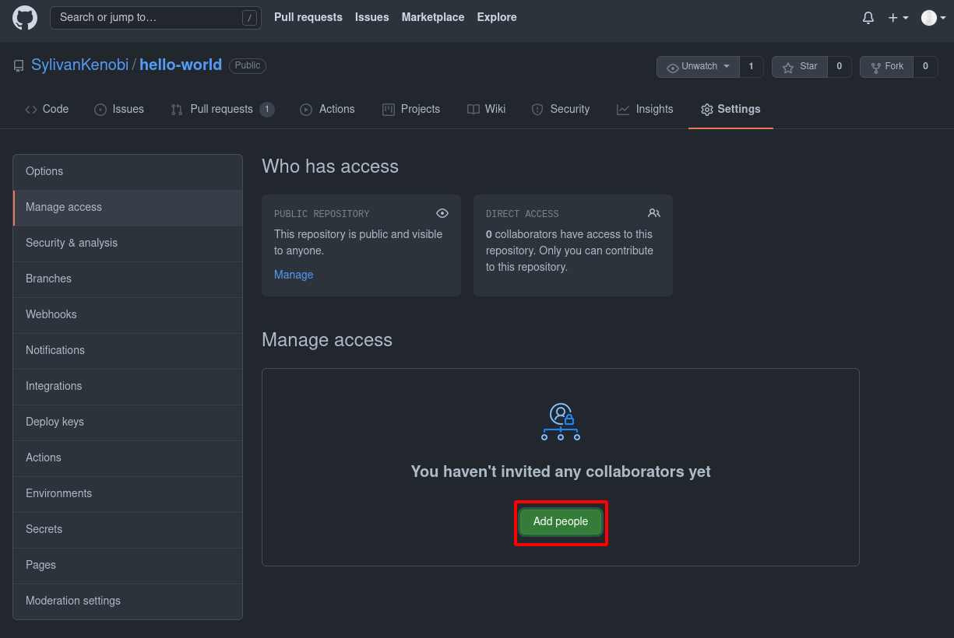Image resolution: width=954 pixels, height=638 pixels.
Task: Open the notifications bell
Action: (x=868, y=18)
